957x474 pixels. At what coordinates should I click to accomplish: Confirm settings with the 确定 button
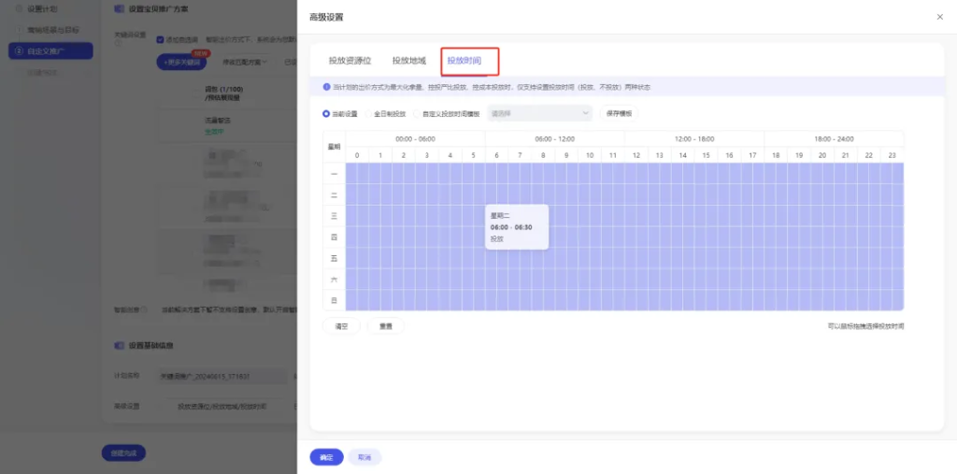pyautogui.click(x=326, y=457)
